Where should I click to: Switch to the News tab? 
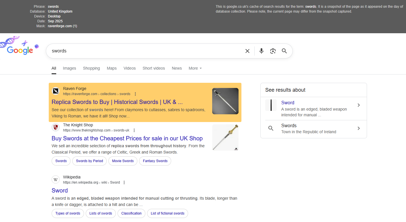[177, 68]
